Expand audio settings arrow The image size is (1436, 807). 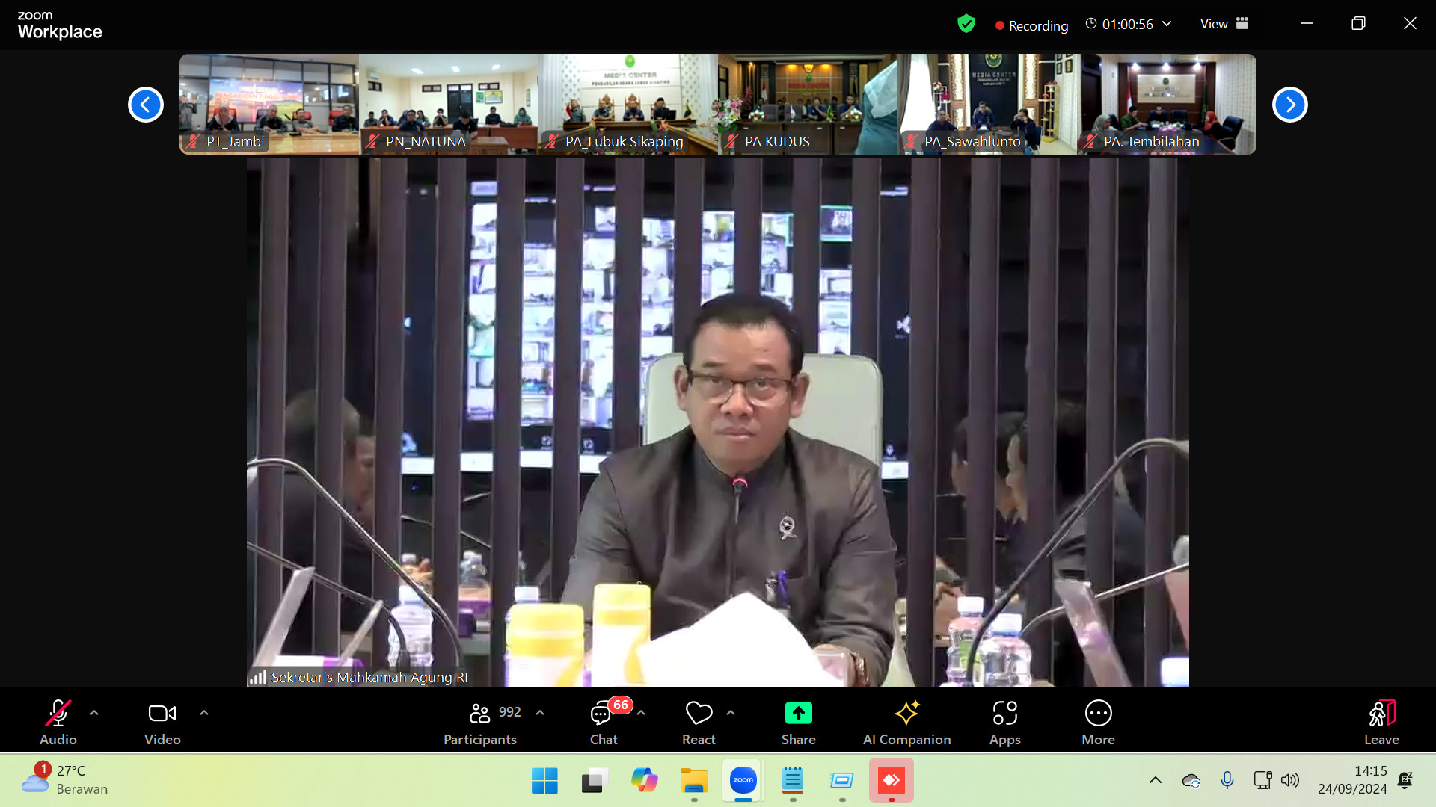click(94, 713)
